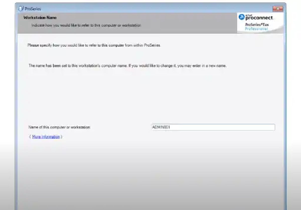Click the Intuit ProConnect logo

(x=256, y=17)
